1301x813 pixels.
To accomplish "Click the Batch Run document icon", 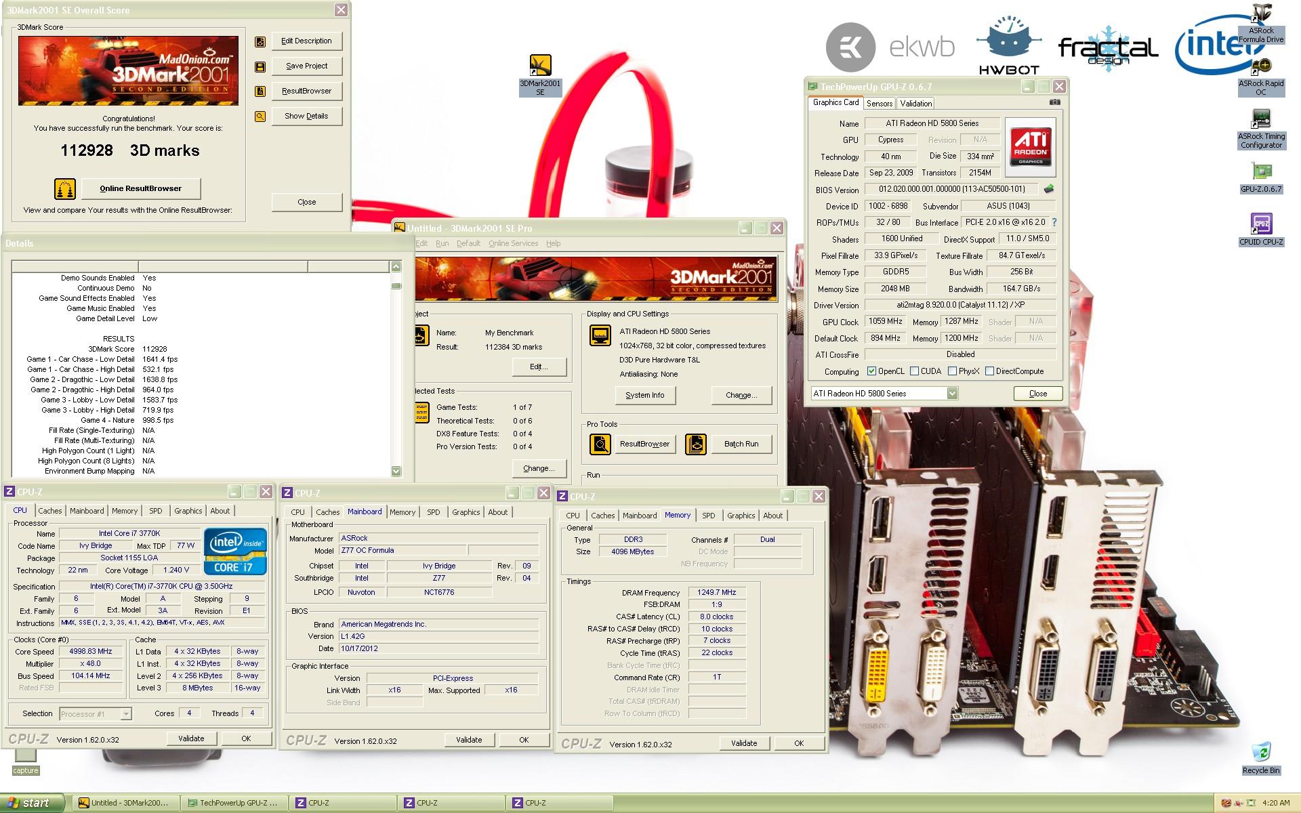I will tap(696, 444).
